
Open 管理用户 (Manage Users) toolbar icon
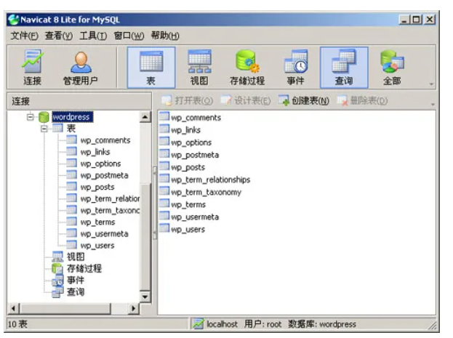click(x=81, y=68)
